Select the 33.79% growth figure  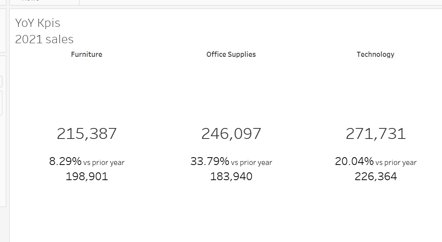click(210, 161)
